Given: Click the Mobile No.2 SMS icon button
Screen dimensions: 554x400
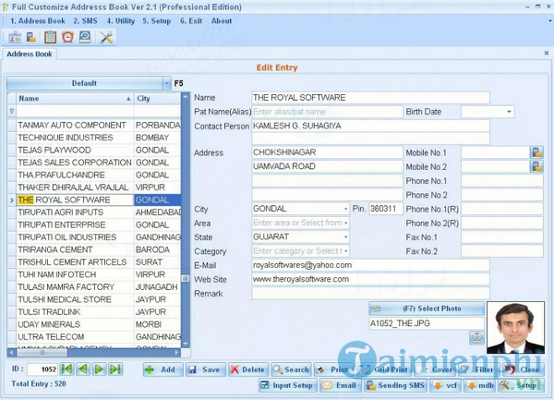Looking at the screenshot, I should (x=536, y=166).
